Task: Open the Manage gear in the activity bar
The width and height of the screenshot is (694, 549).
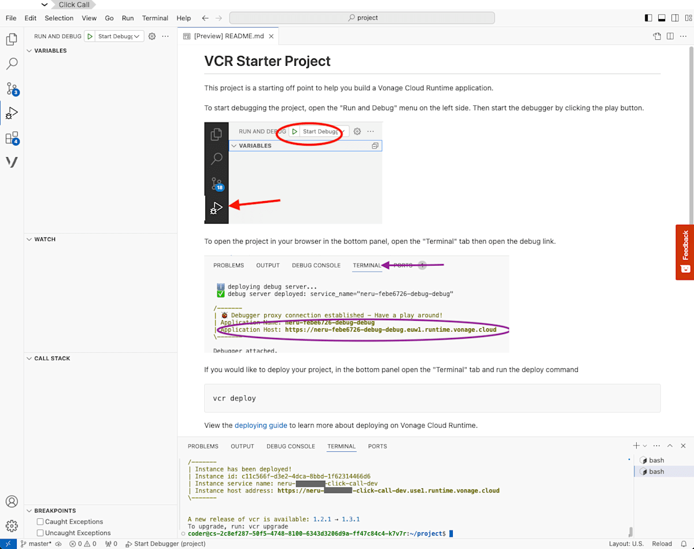Action: (12, 526)
